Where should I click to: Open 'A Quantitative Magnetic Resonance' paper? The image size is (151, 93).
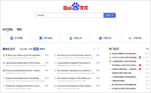coord(74,63)
